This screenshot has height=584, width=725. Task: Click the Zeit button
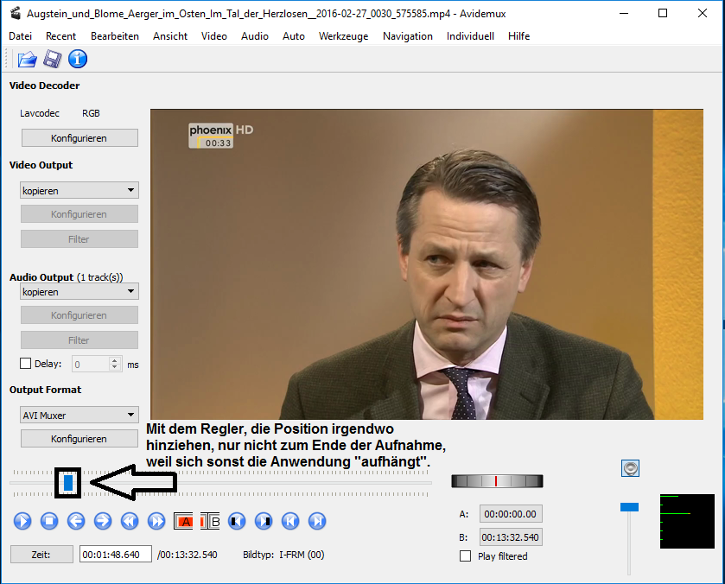tap(41, 555)
